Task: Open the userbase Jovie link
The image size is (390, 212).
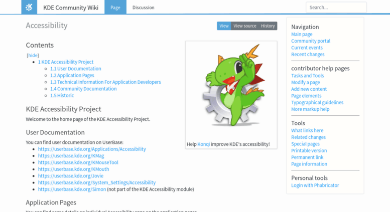Action: coord(71,176)
